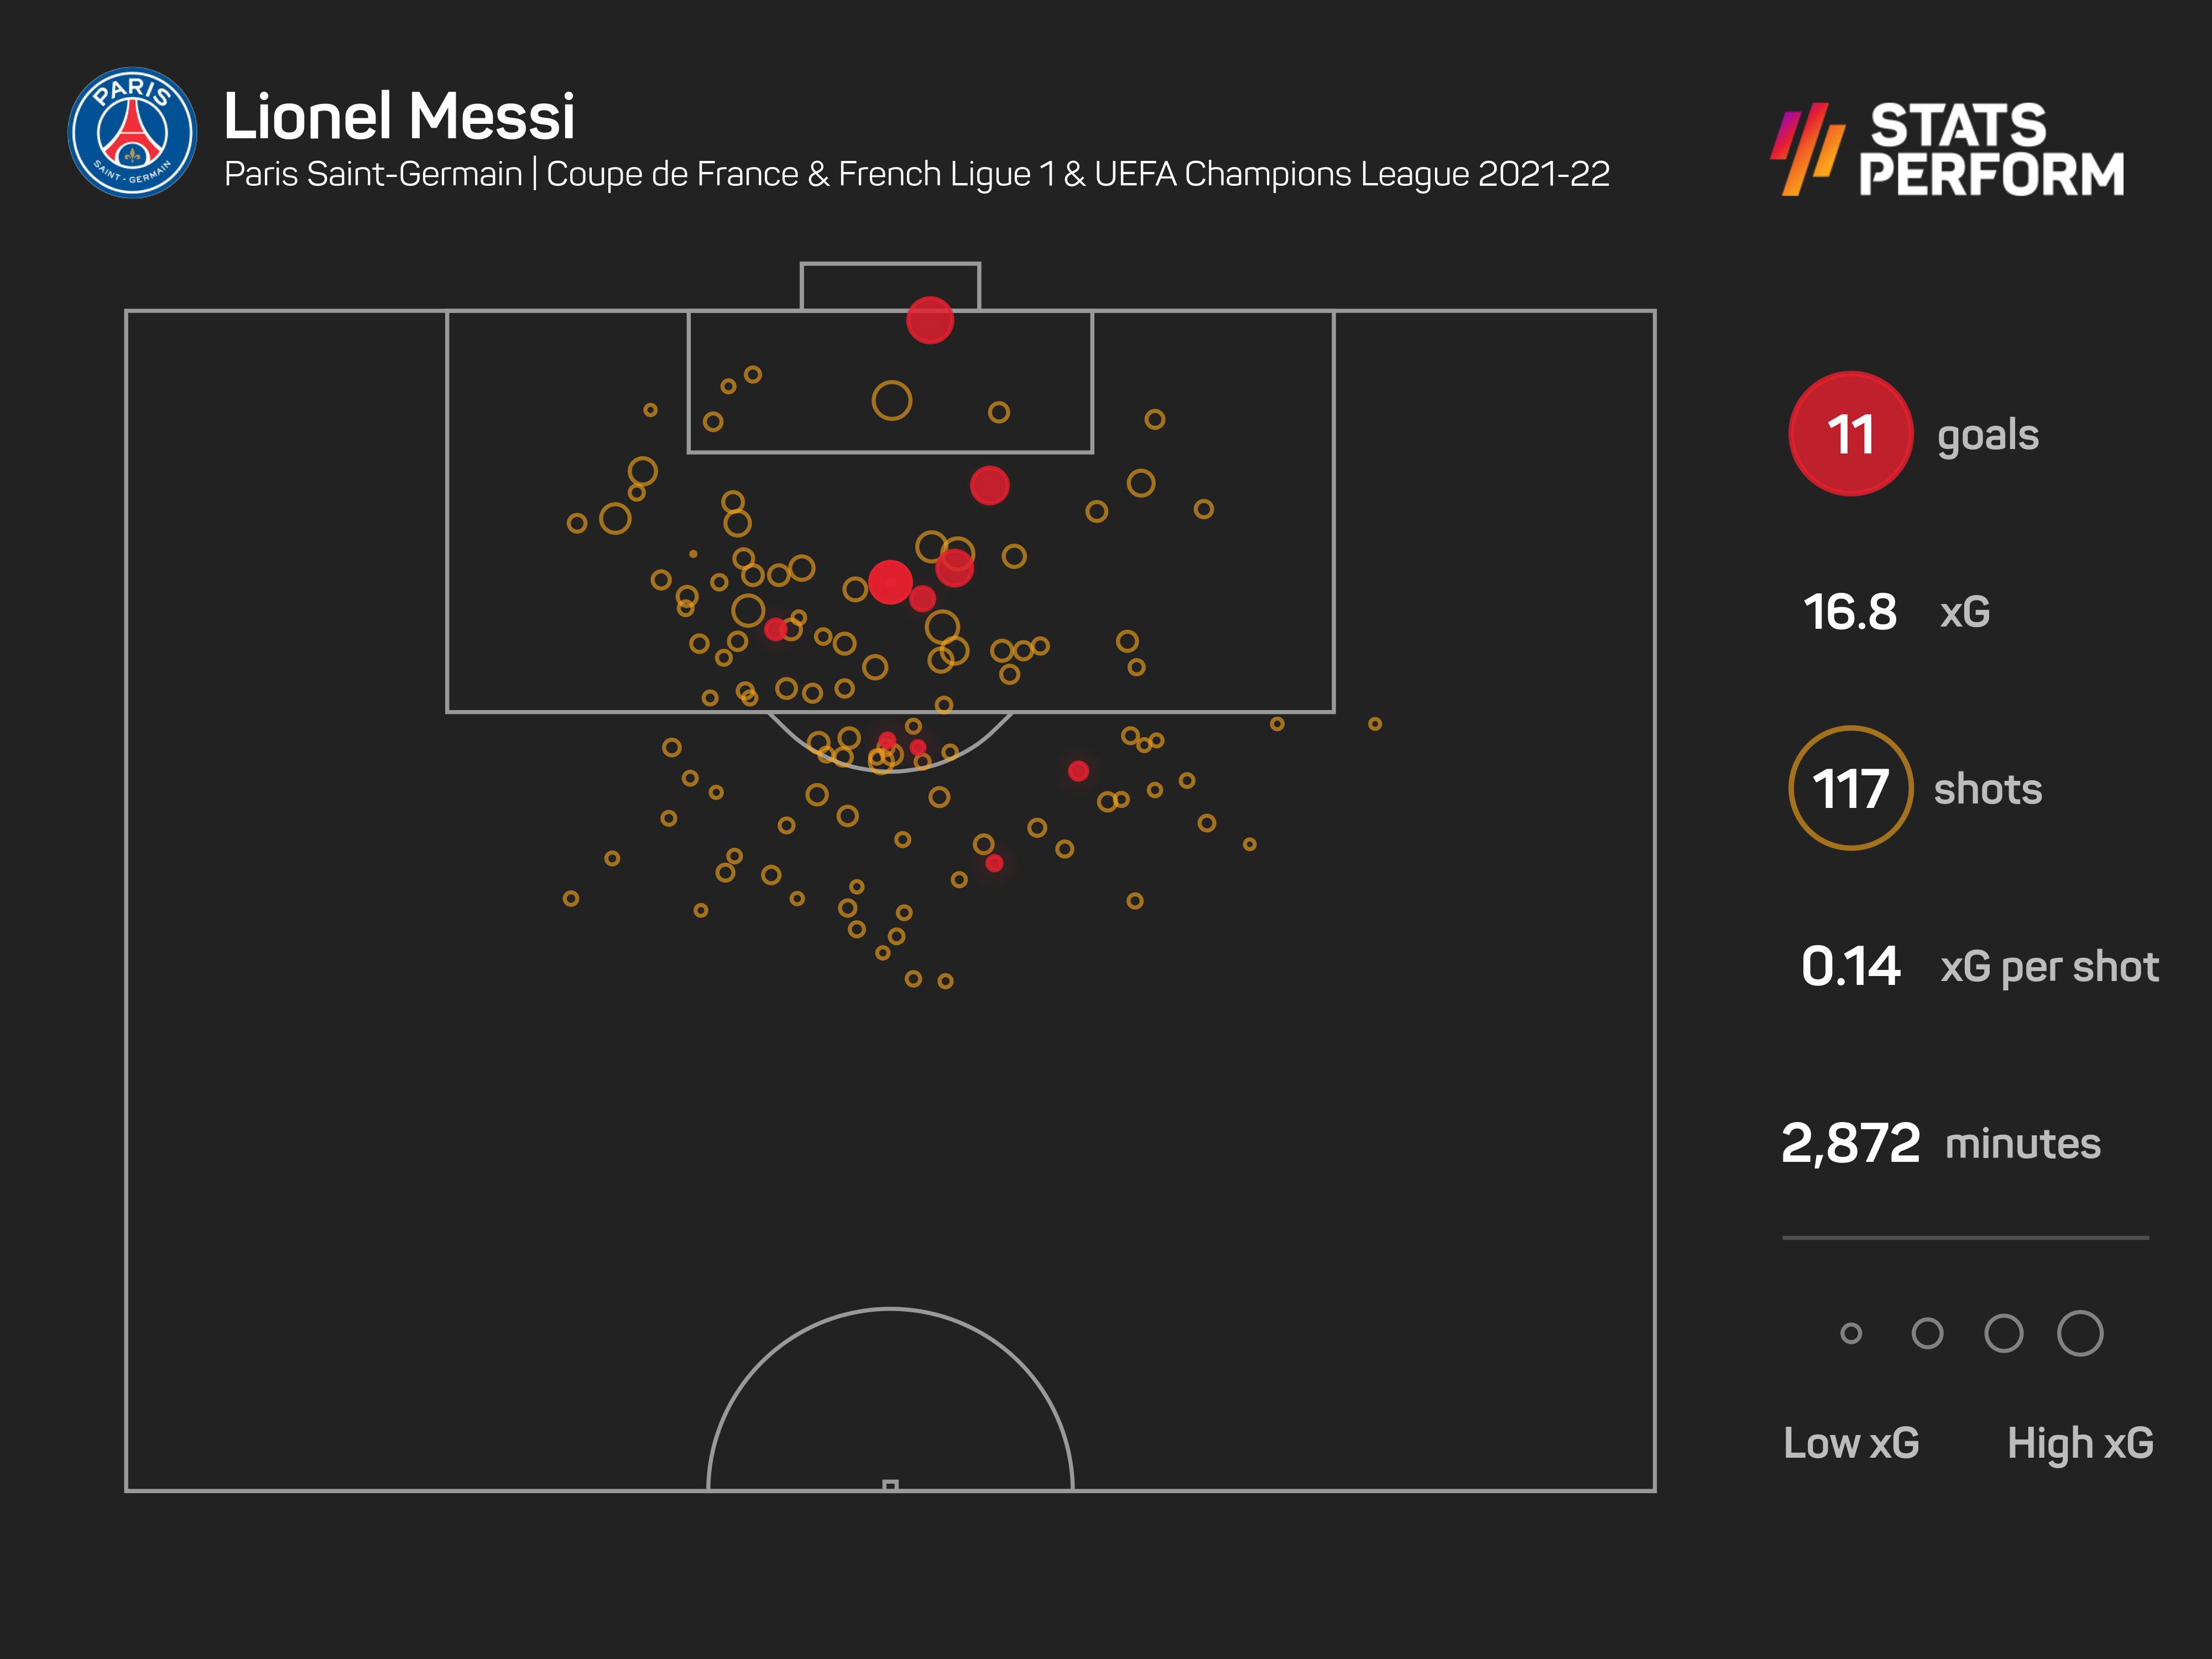Click the red circle showing 11 goals
Viewport: 2212px width, 1659px height.
(1850, 434)
